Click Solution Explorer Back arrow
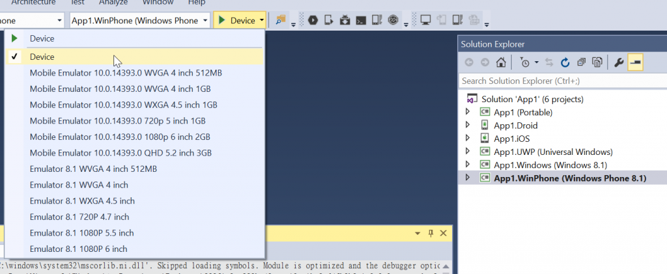 point(469,62)
